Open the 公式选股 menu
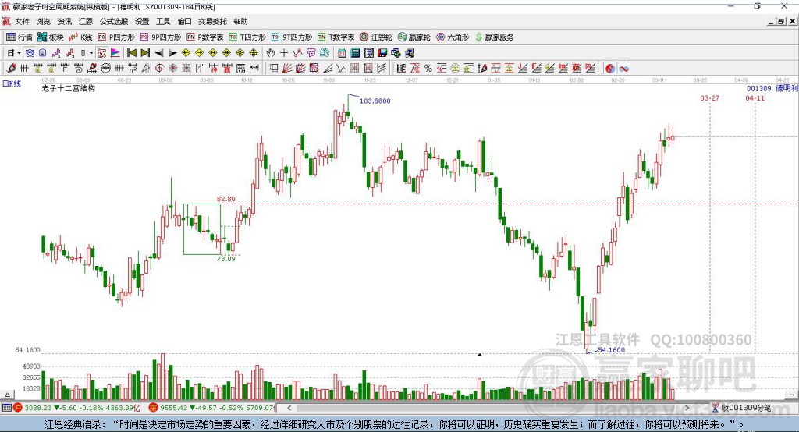 [x=114, y=21]
